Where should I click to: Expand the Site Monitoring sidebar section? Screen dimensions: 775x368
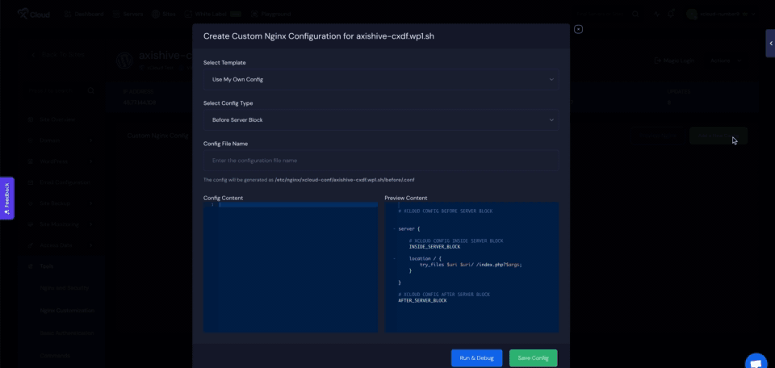tap(60, 224)
